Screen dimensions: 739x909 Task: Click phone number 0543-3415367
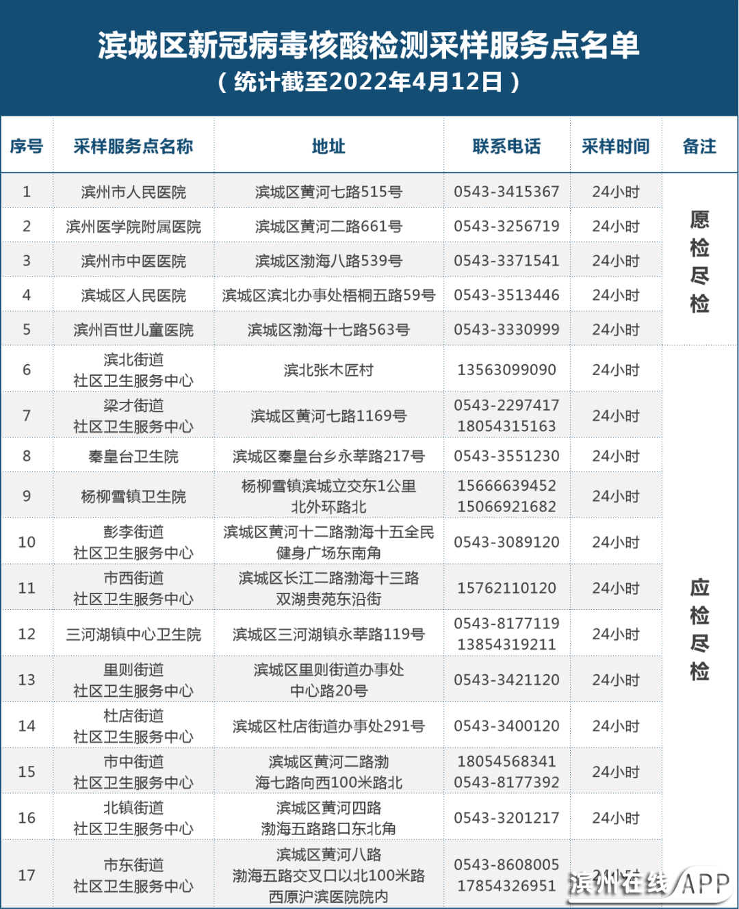click(x=506, y=192)
